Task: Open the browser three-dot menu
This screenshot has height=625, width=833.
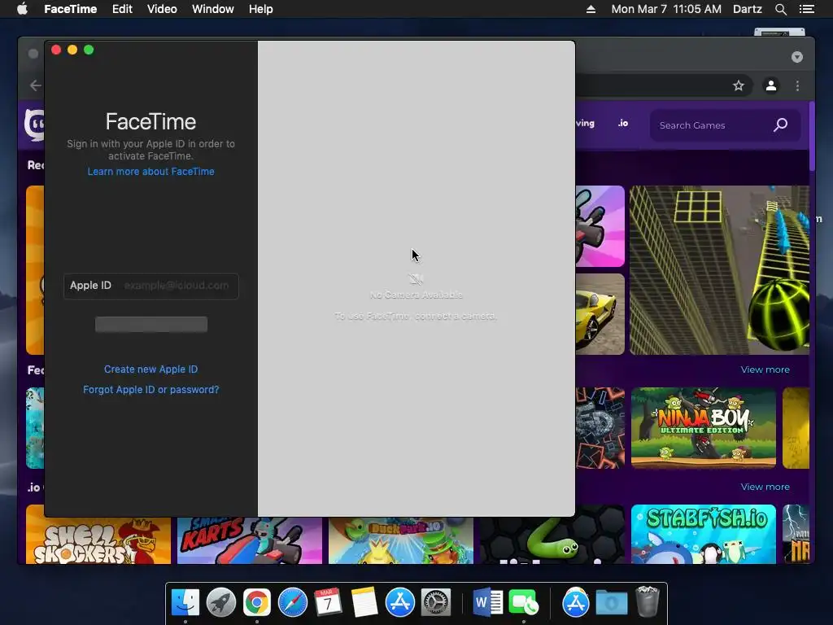Action: pos(797,85)
